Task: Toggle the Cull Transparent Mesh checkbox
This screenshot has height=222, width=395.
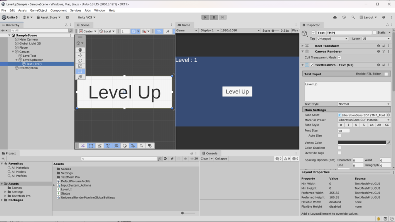Action: point(339,58)
